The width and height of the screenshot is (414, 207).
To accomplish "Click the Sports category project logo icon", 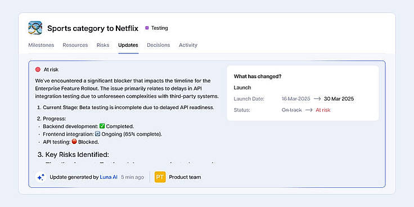I will [x=35, y=28].
